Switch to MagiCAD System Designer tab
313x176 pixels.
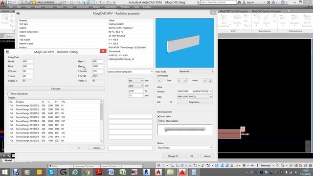266,11
